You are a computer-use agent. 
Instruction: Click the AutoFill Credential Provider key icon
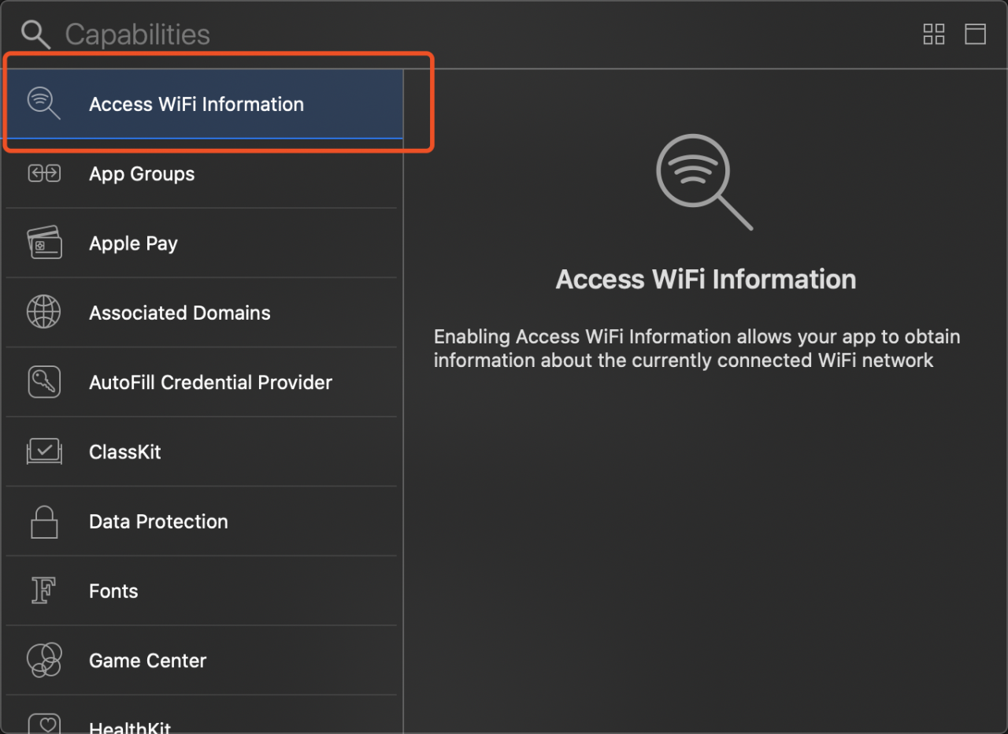click(44, 382)
